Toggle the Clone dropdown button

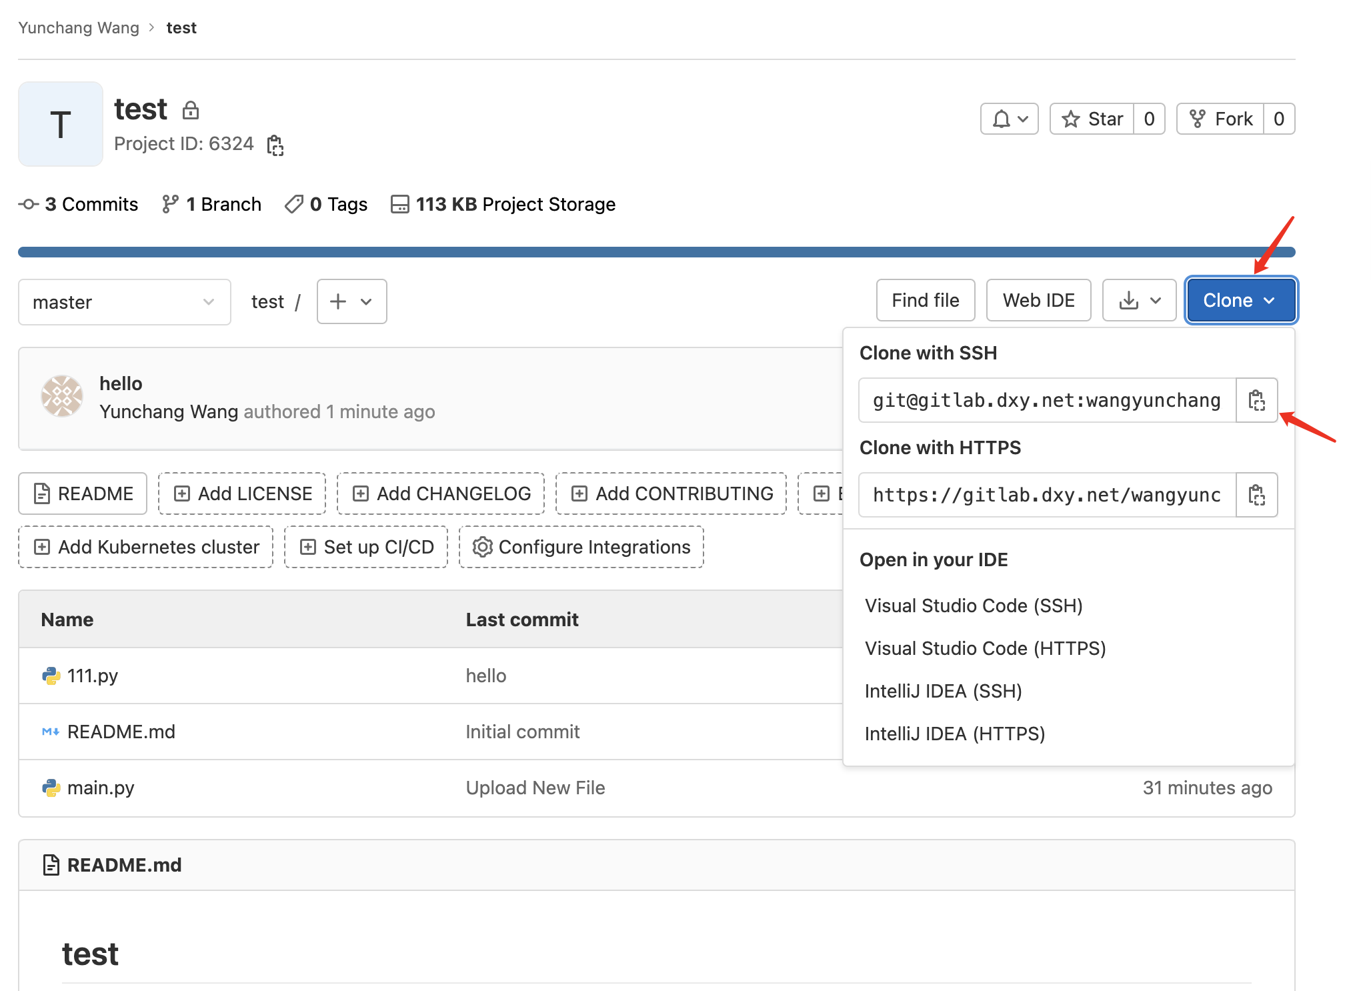(1240, 300)
